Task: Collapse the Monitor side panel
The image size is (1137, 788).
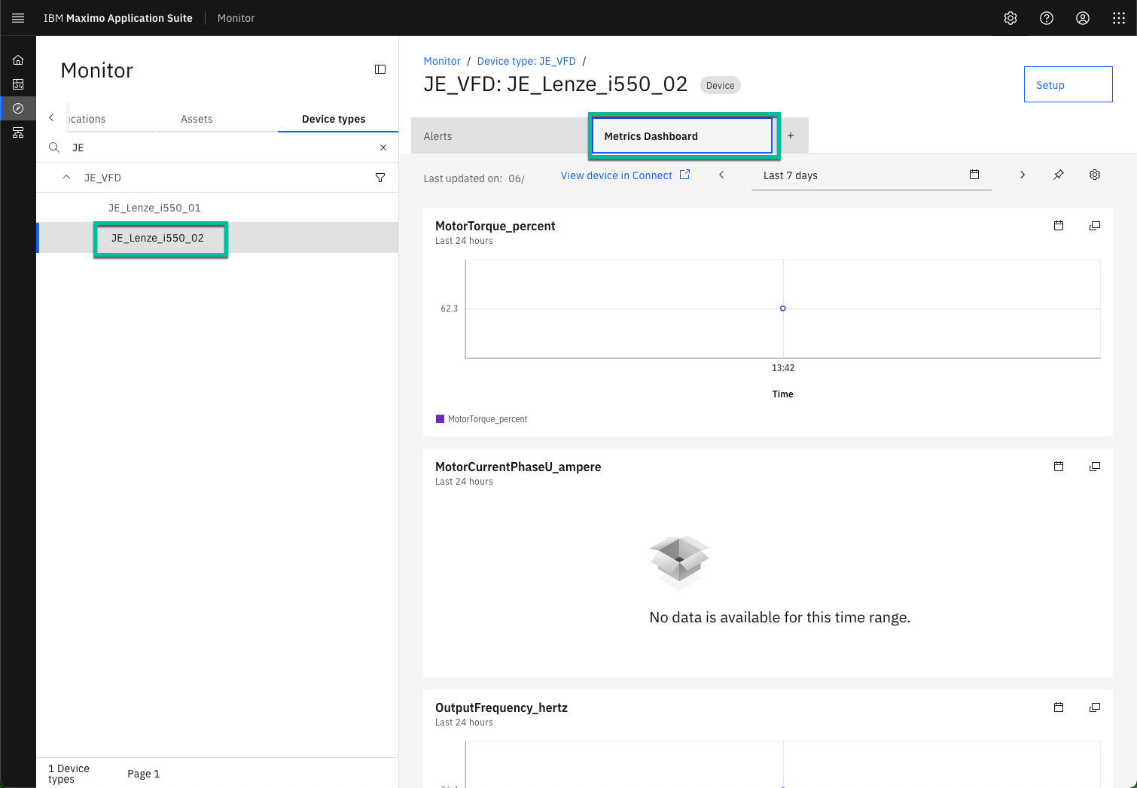Action: (x=380, y=69)
